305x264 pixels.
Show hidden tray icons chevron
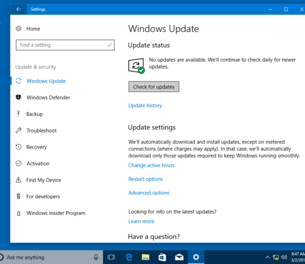point(267,257)
